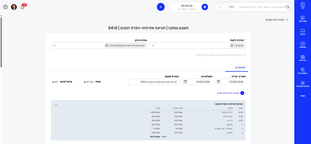Go to Cases (תיקים) sidebar icon
This screenshot has height=144, width=311.
click(x=302, y=32)
